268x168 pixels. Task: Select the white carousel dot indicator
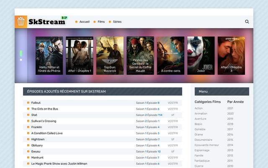point(21,60)
